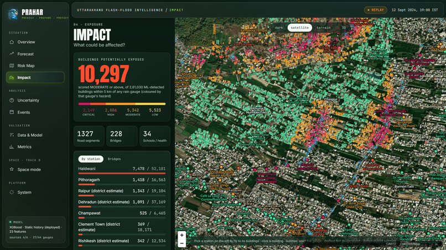Click the IMPACT breadcrumb in header

pos(177,10)
